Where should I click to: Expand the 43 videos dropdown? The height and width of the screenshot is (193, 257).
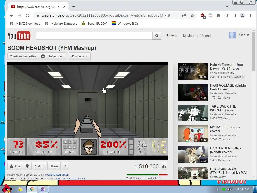point(80,56)
